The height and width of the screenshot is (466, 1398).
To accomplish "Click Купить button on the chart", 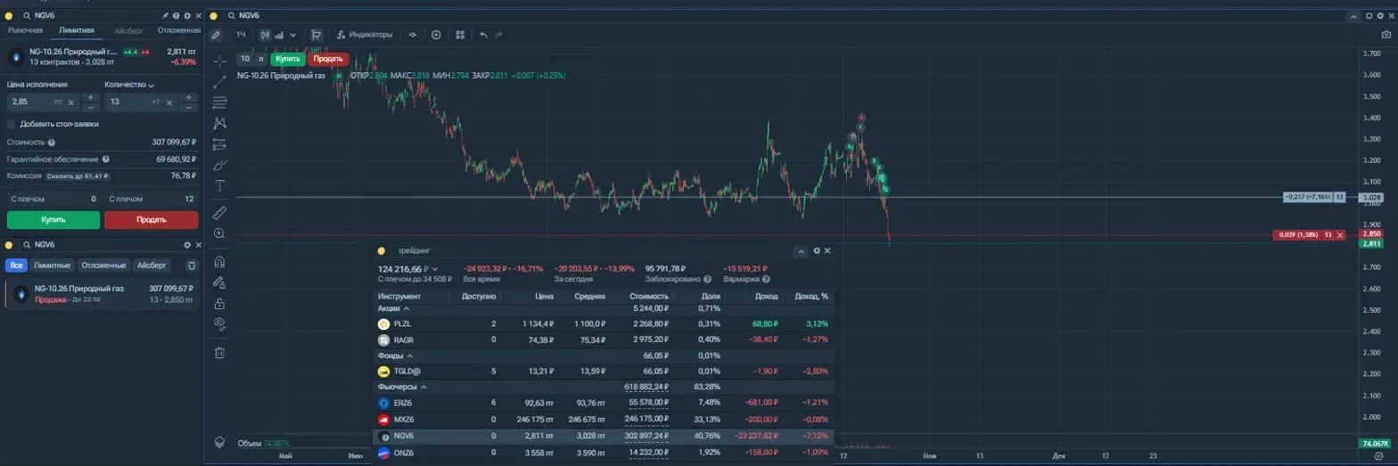I will pos(288,59).
